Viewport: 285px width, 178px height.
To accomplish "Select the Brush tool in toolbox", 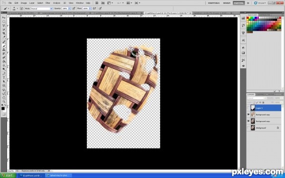I will [x=4, y=46].
